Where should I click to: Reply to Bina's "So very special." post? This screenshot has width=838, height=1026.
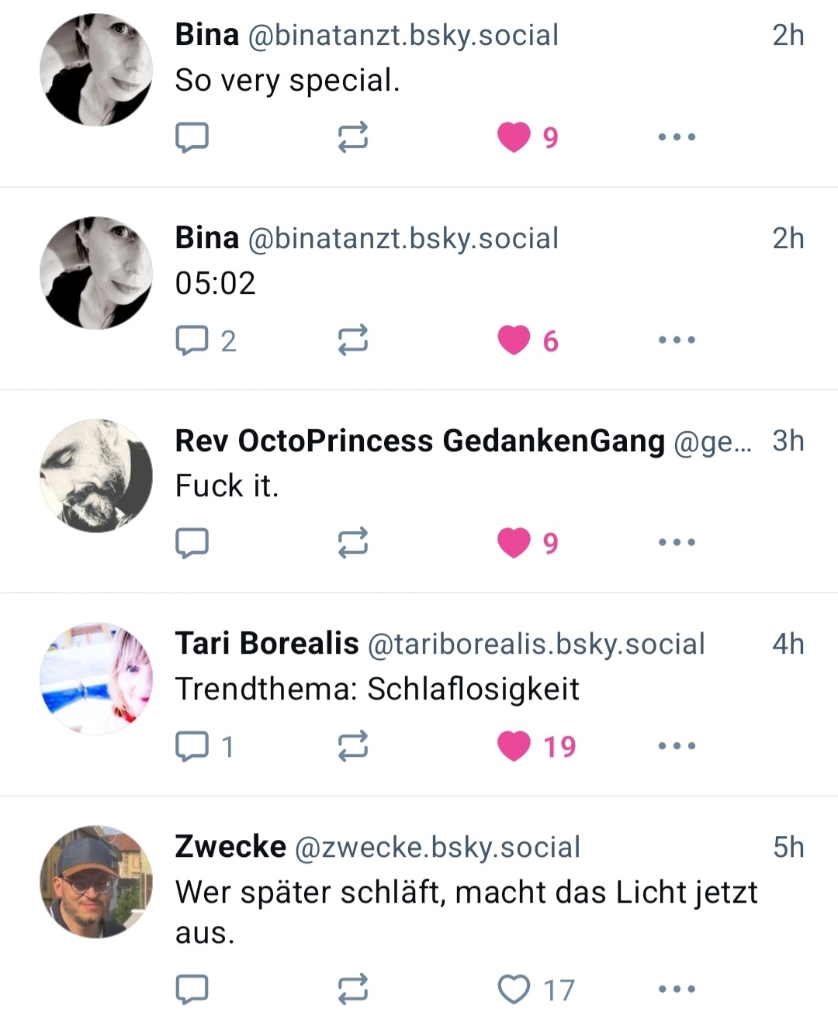192,137
